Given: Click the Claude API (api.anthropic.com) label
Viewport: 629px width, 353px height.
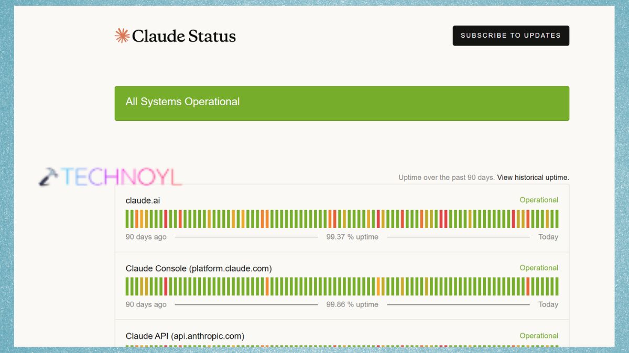Looking at the screenshot, I should tap(185, 336).
